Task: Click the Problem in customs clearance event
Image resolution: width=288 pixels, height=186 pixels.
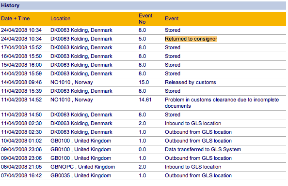Action: pos(222,103)
